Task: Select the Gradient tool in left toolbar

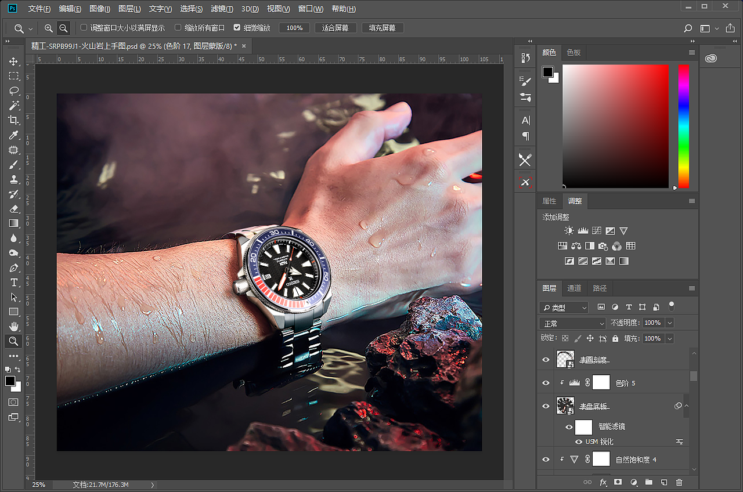Action: tap(13, 223)
